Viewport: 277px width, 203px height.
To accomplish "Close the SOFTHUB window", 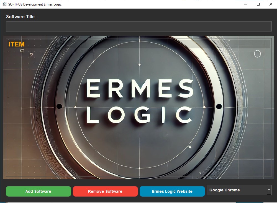I will tap(271, 4).
